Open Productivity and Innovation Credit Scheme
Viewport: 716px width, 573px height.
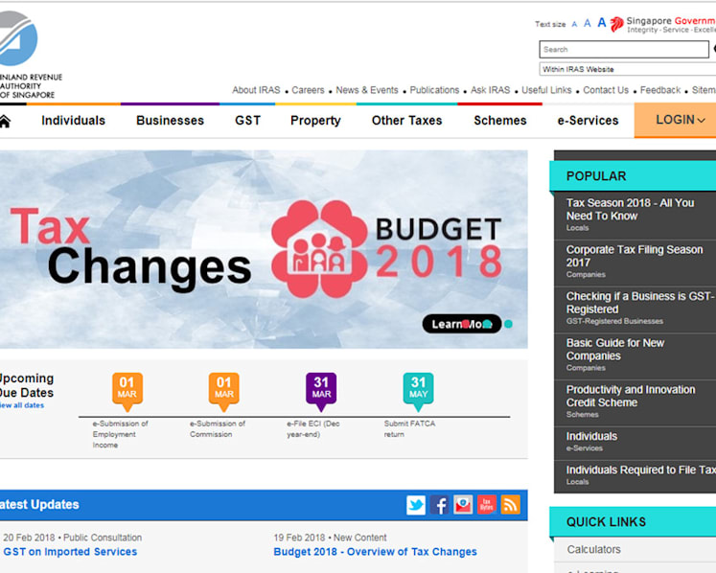631,396
